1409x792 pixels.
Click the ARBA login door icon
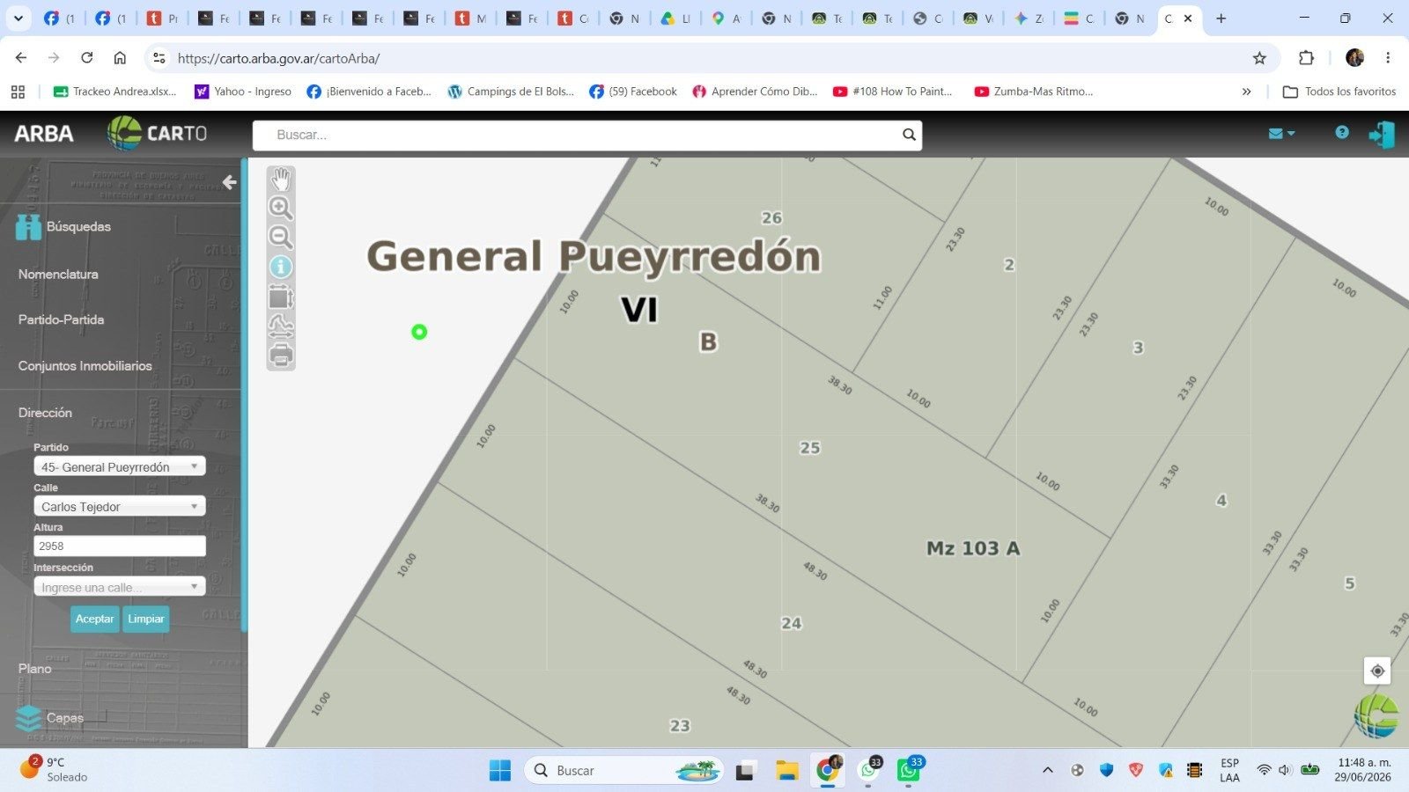1381,135
